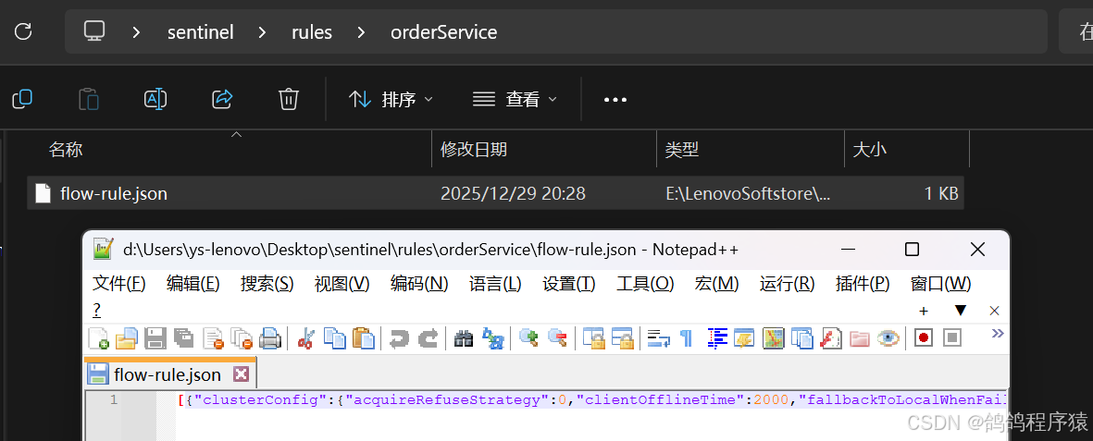The height and width of the screenshot is (441, 1093).
Task: Toggle the indent guide icon
Action: point(717,338)
